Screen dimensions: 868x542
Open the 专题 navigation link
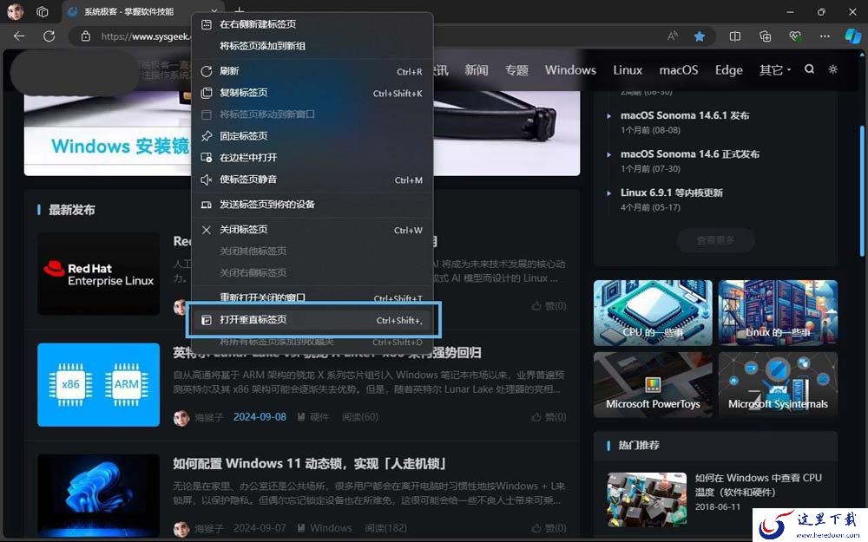(x=516, y=70)
